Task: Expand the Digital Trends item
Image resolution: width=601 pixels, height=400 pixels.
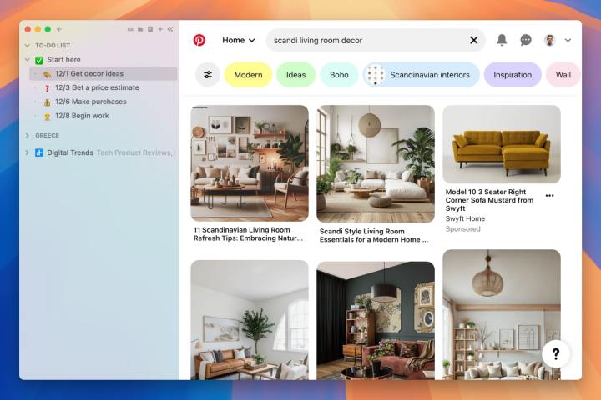Action: tap(28, 152)
